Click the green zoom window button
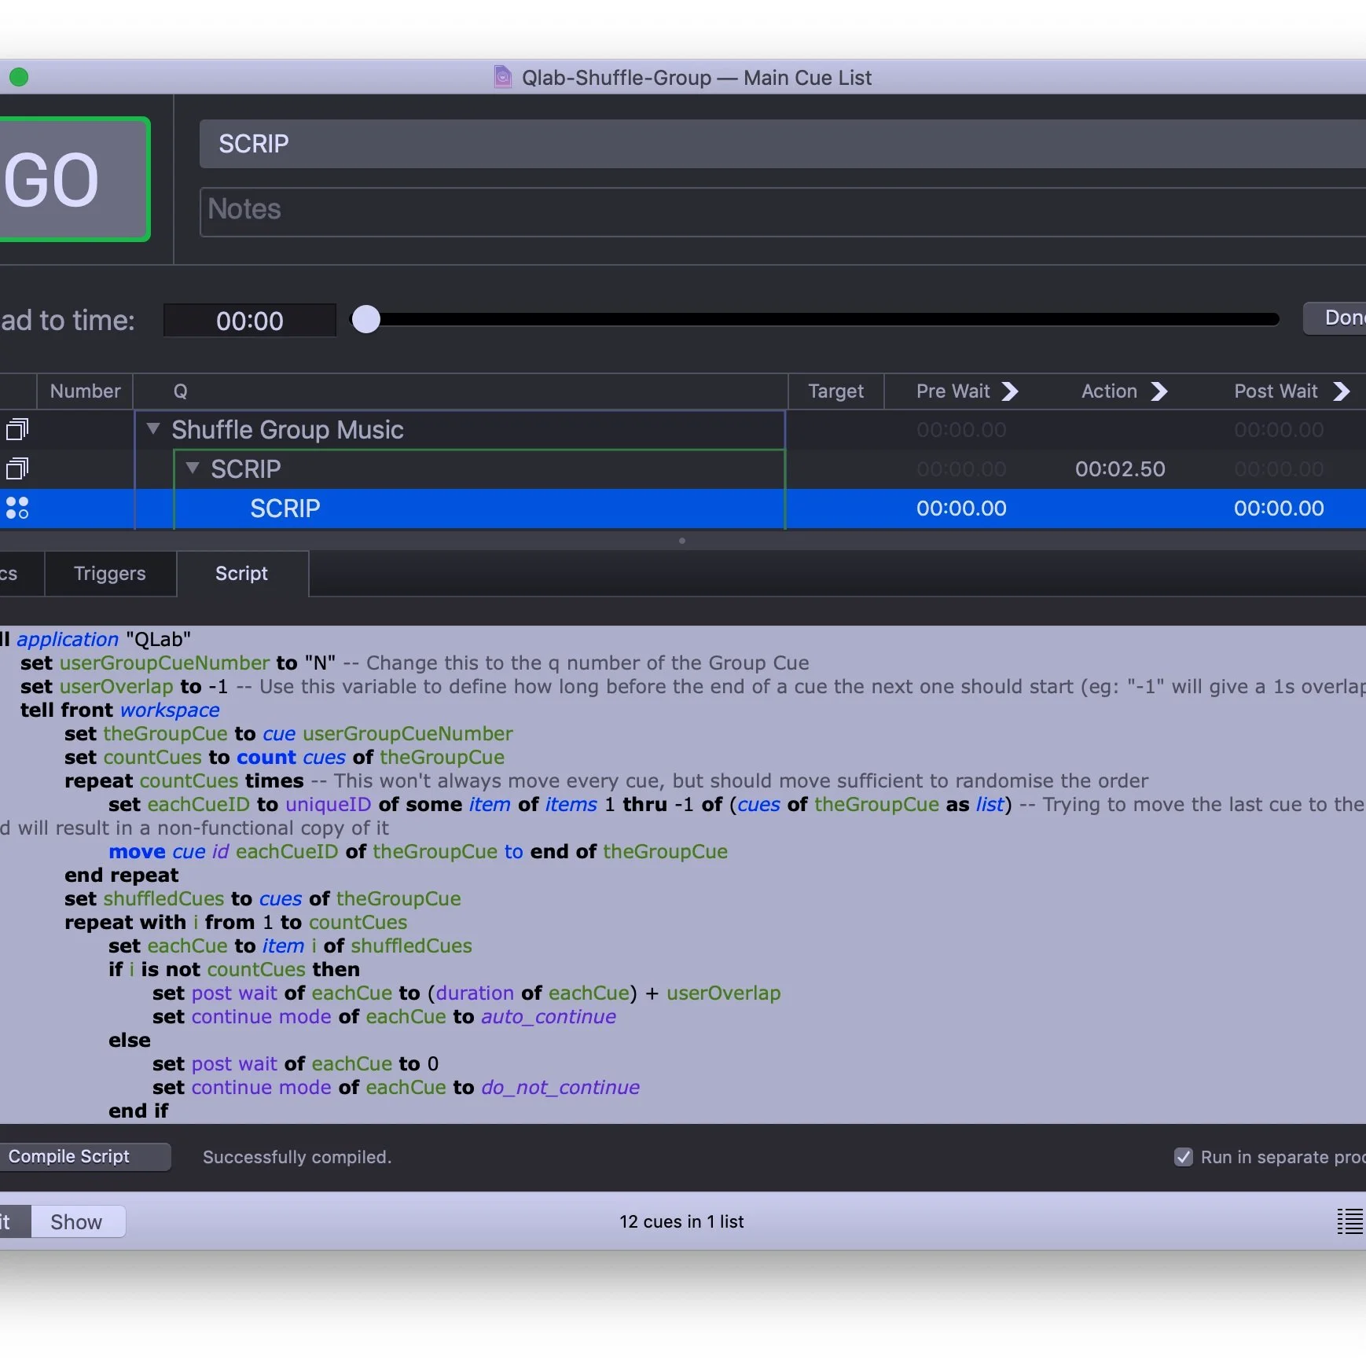 (x=19, y=77)
